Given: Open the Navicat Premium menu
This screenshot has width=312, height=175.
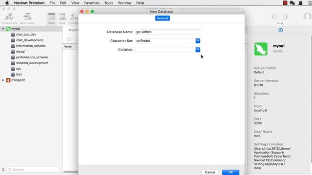Looking at the screenshot, I should pos(29,3).
